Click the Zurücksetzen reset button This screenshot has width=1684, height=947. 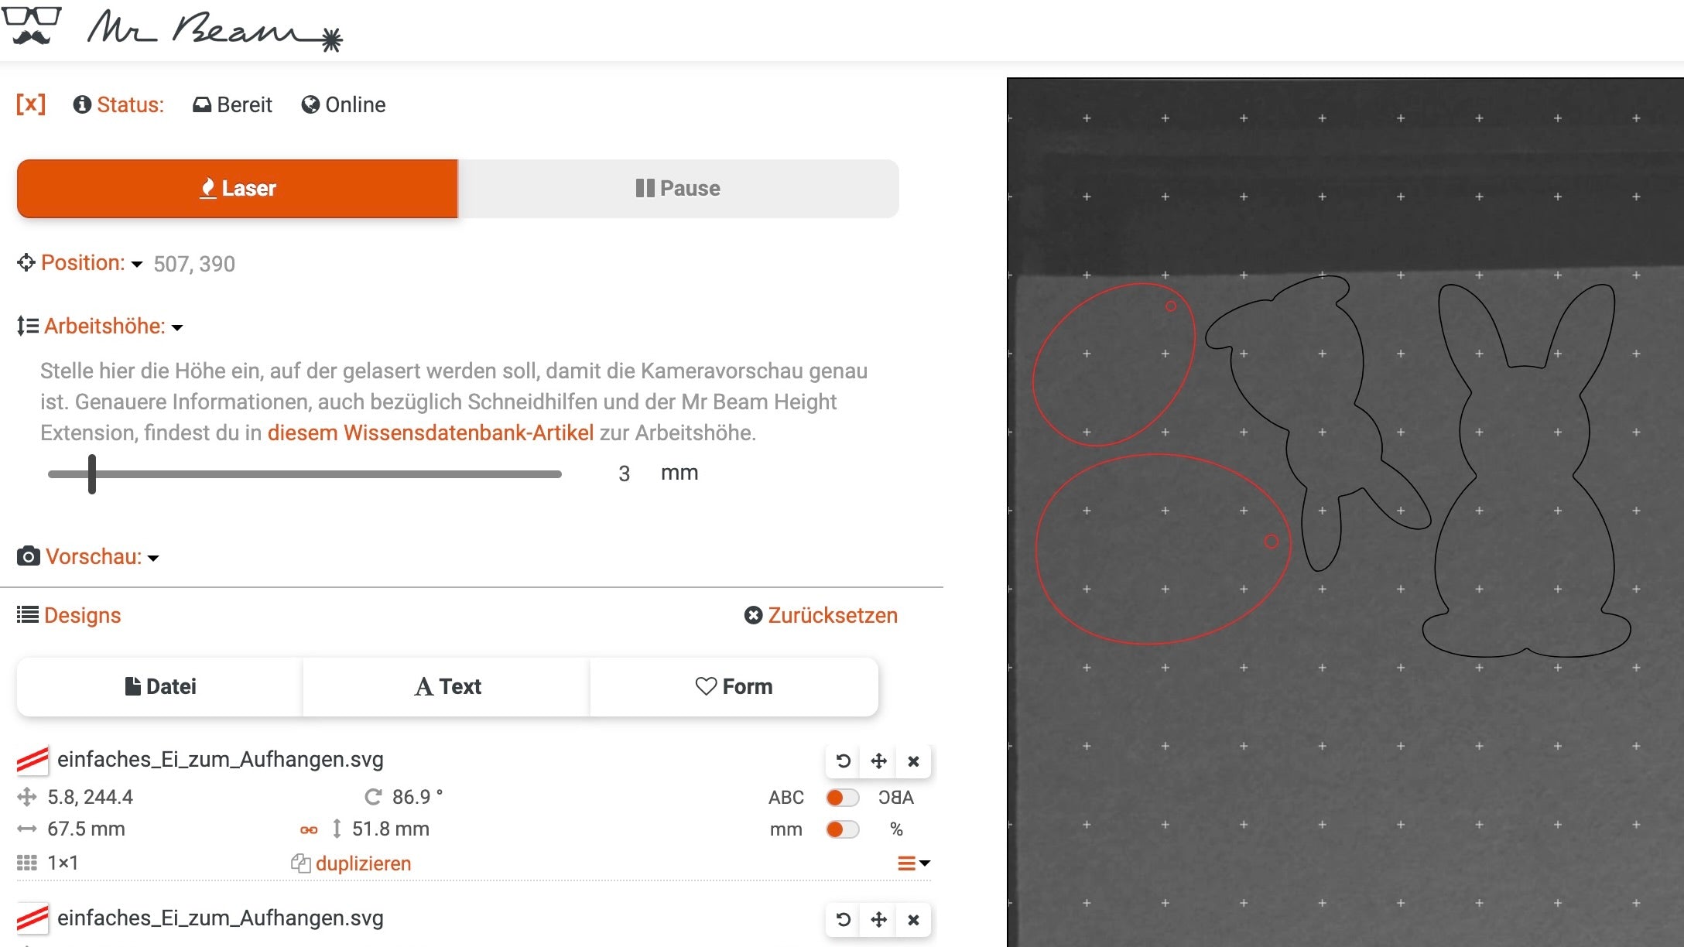click(x=820, y=615)
